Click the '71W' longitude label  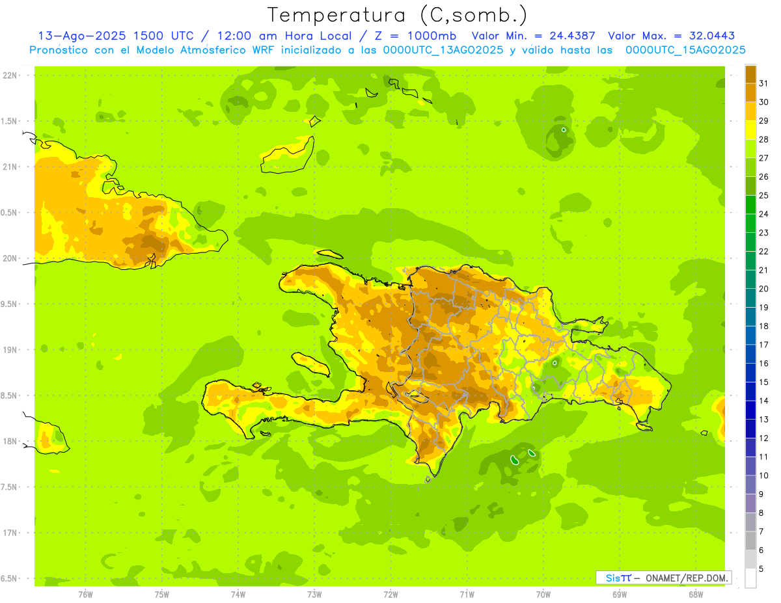pos(467,594)
